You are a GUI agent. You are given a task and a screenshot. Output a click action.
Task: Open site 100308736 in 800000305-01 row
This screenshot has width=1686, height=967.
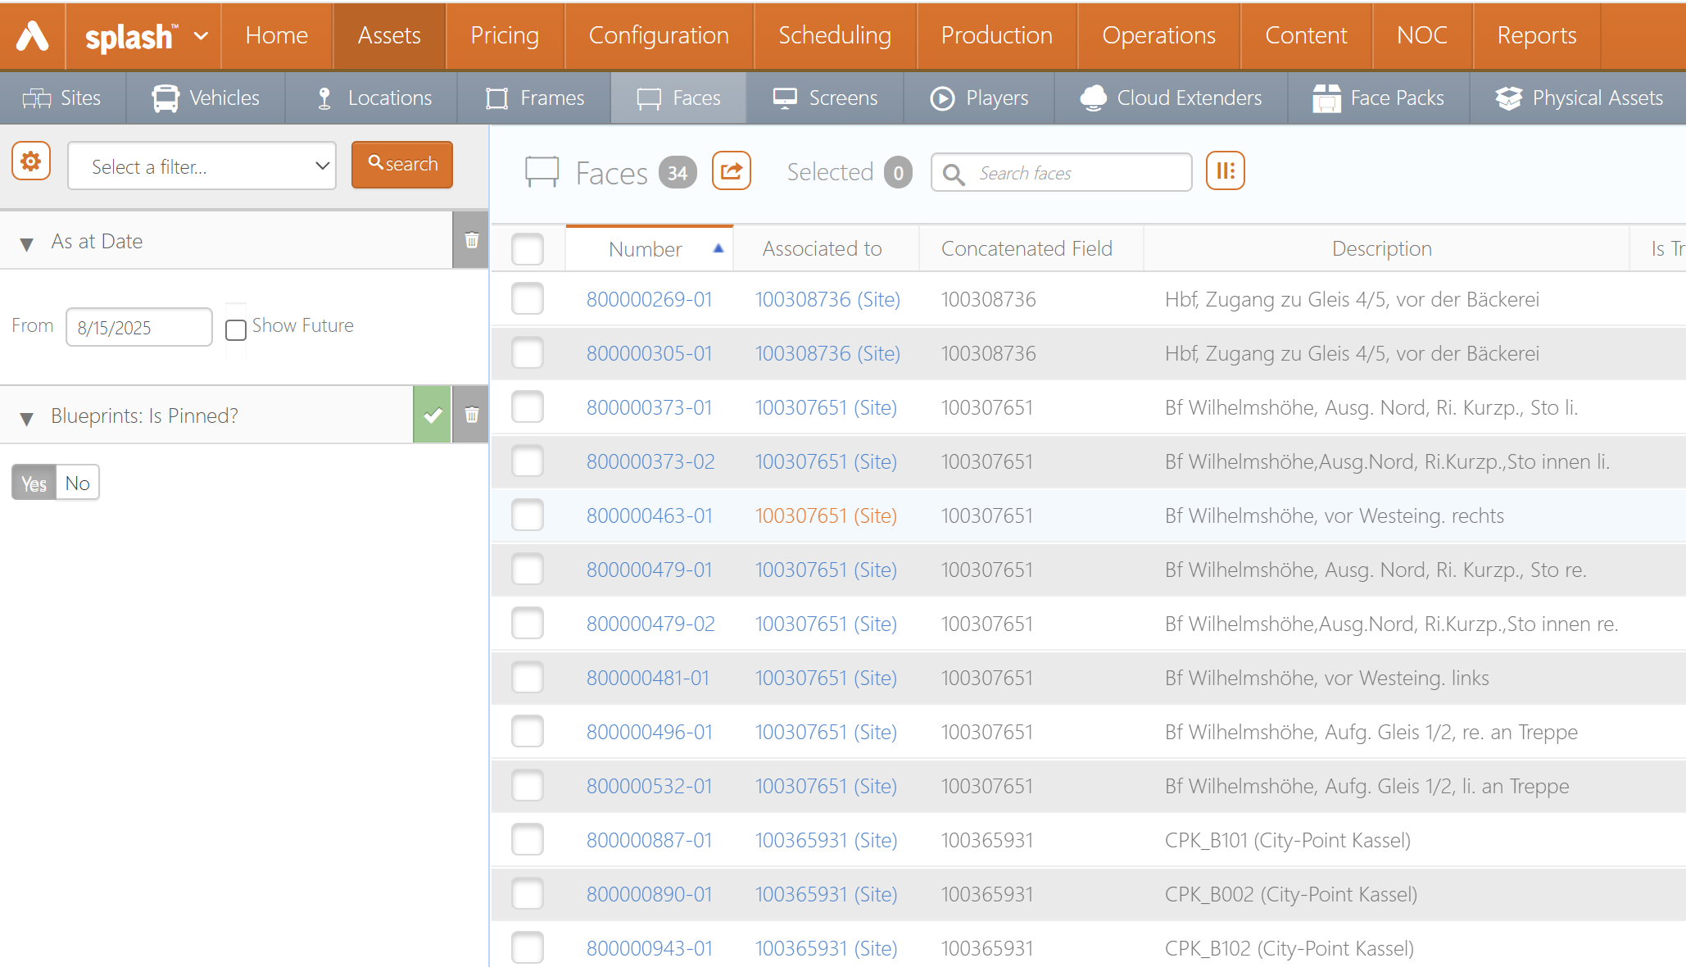point(827,353)
